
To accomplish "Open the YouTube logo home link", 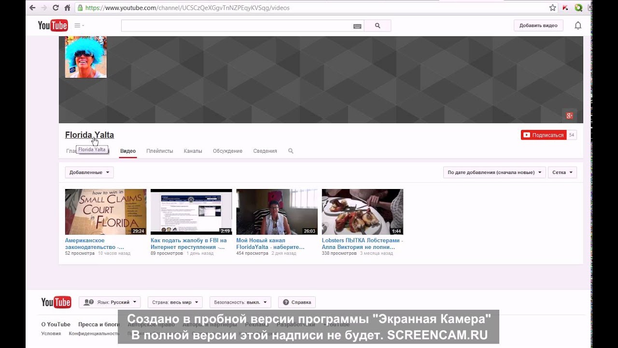I will (x=53, y=26).
